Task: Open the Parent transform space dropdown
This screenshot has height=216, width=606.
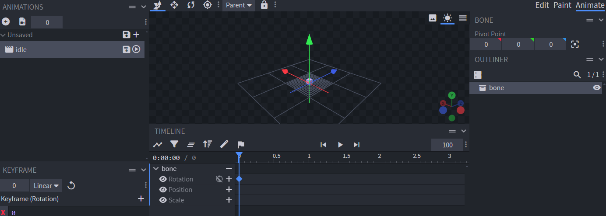Action: pyautogui.click(x=239, y=5)
